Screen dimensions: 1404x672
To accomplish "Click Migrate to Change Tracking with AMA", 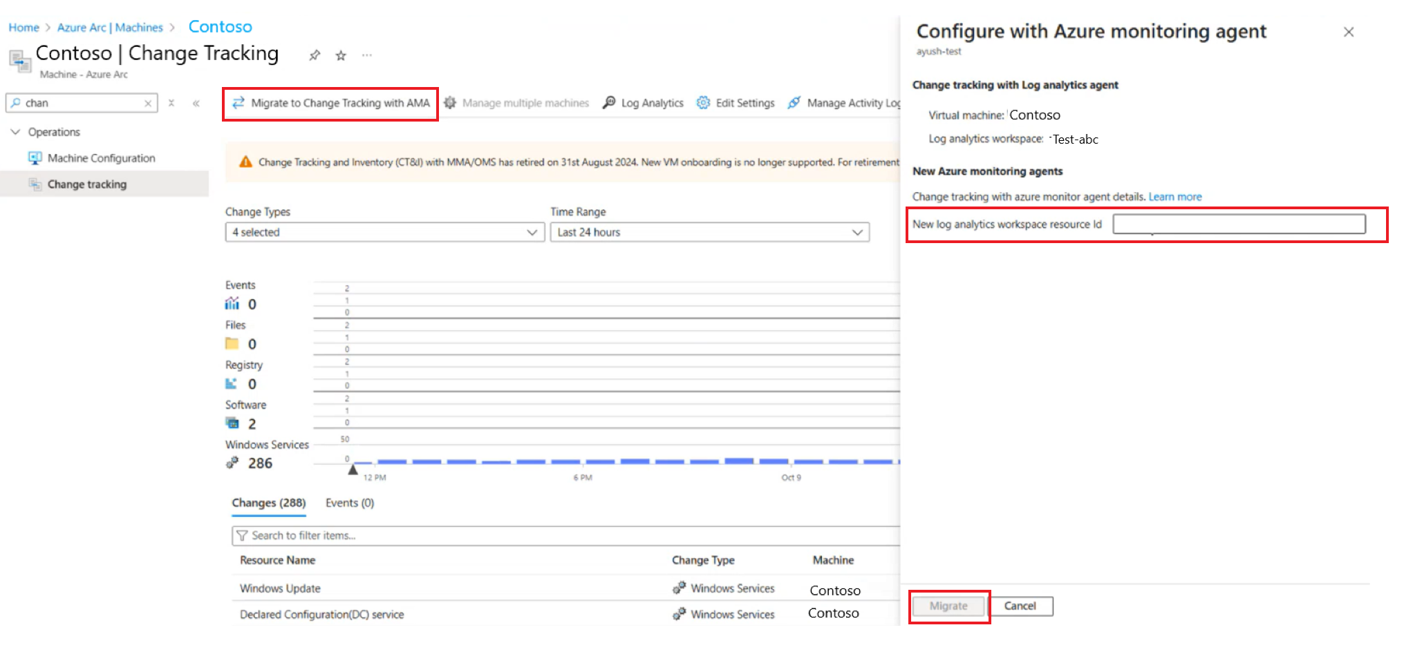I will [x=330, y=104].
